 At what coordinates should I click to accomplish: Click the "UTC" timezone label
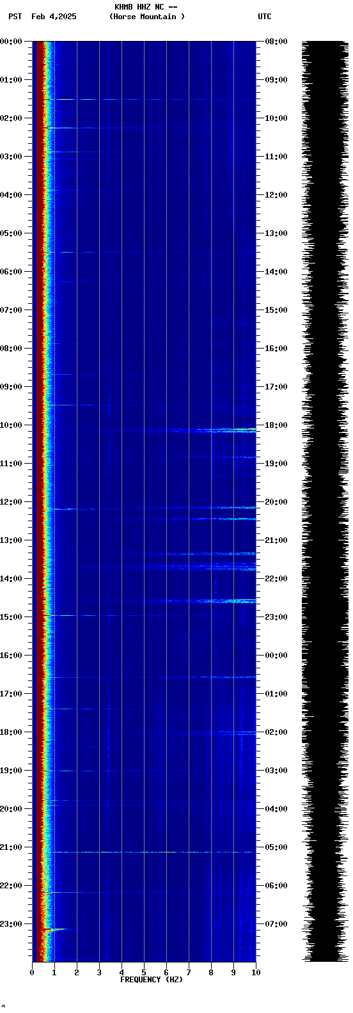pyautogui.click(x=265, y=17)
